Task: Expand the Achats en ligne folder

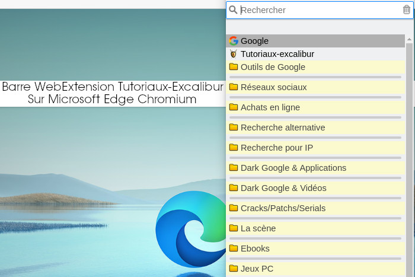Action: pyautogui.click(x=315, y=107)
